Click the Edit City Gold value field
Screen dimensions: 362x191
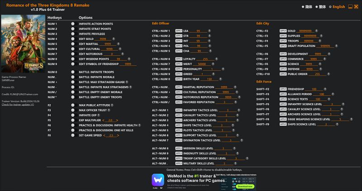(x=305, y=31)
